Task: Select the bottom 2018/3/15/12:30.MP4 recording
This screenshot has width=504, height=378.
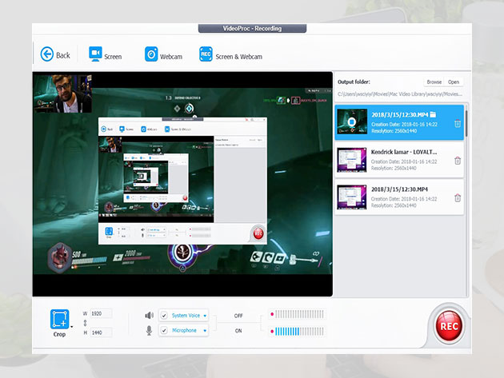Action: pyautogui.click(x=399, y=197)
